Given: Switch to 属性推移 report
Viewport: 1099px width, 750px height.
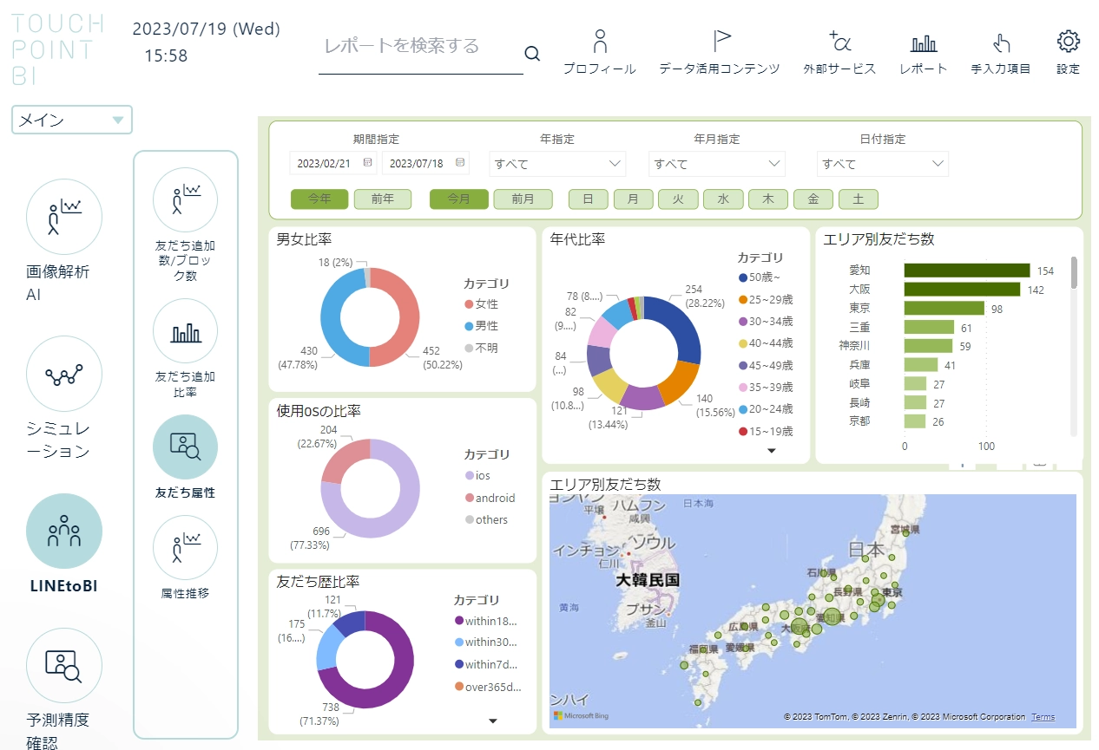Looking at the screenshot, I should [x=185, y=547].
